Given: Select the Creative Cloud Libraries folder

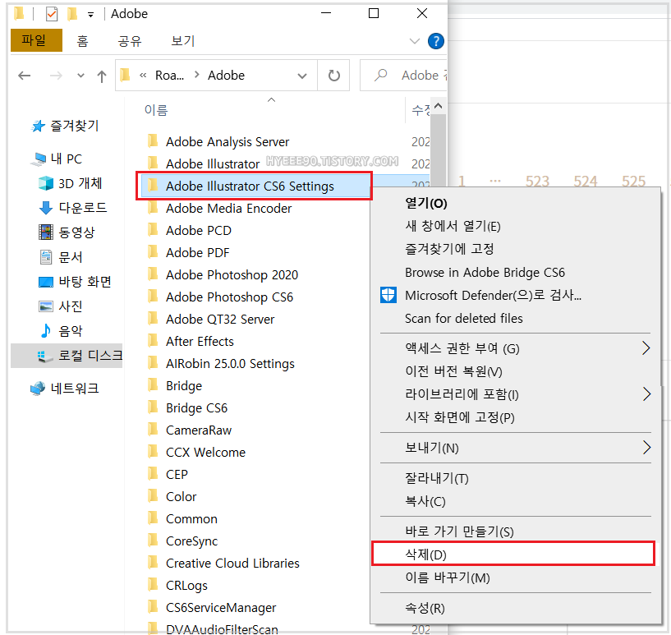Looking at the screenshot, I should (x=232, y=563).
